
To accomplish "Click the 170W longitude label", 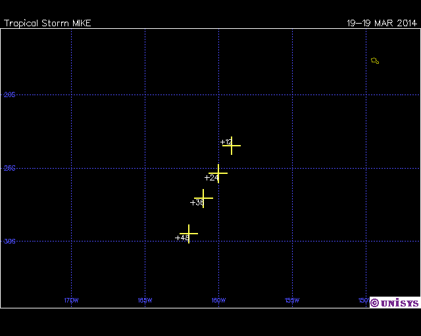I will coord(71,301).
